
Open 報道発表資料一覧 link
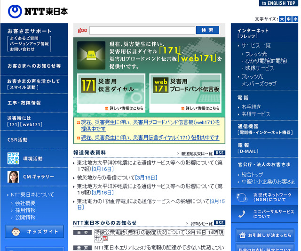coord(197,154)
